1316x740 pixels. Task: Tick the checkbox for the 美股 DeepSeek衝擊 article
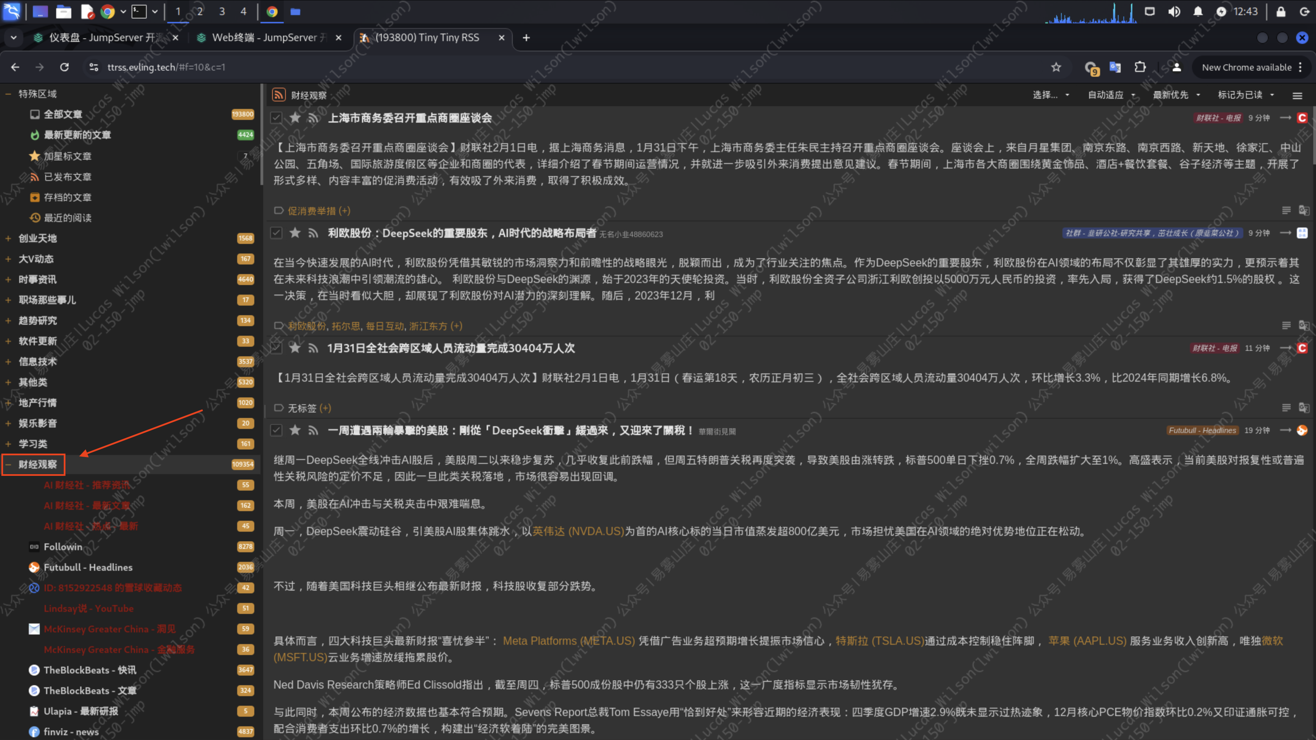(x=276, y=430)
